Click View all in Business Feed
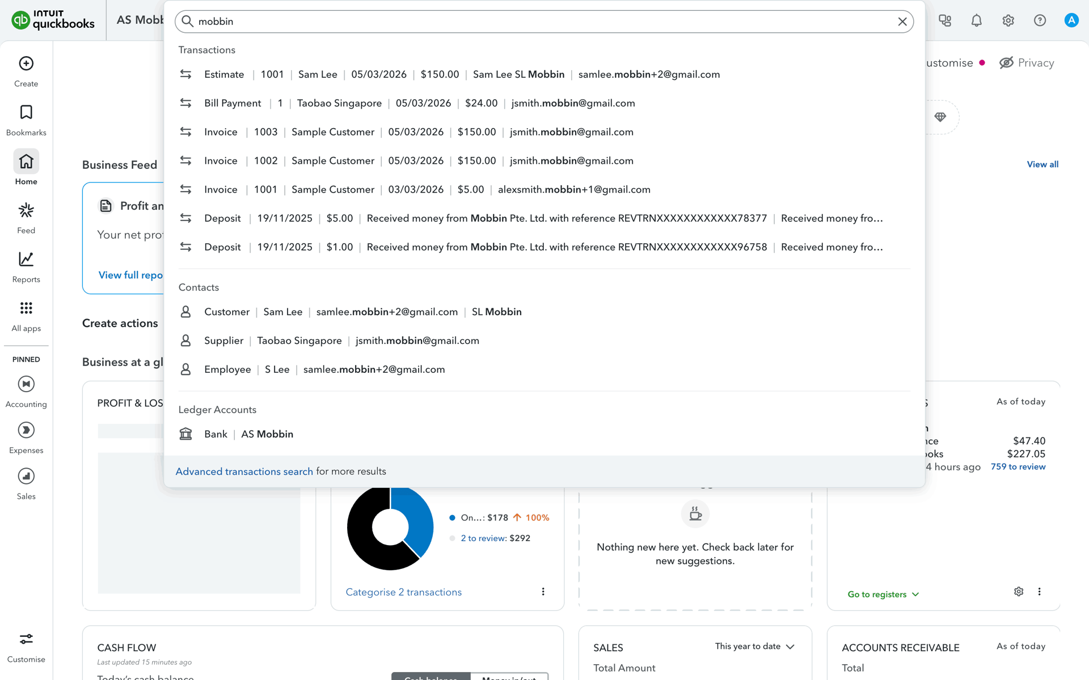Image resolution: width=1089 pixels, height=680 pixels. click(x=1042, y=164)
